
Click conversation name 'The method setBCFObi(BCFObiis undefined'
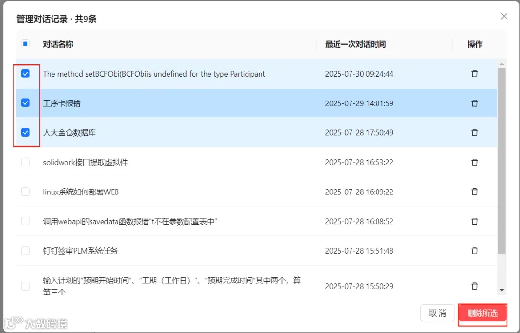pyautogui.click(x=154, y=74)
